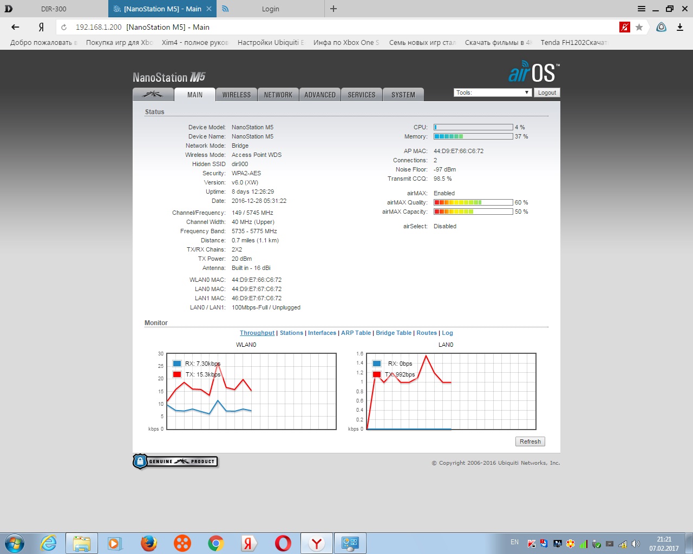
Task: Click the red blocked-content icon in address bar
Action: (625, 27)
